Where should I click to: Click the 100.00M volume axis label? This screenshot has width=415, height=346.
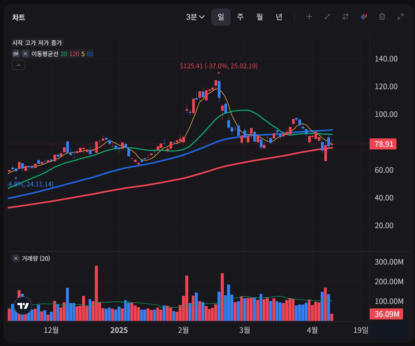[389, 301]
